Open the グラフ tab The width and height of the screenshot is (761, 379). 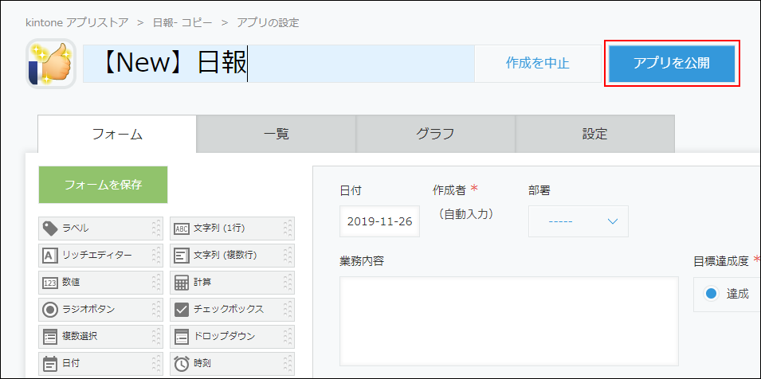point(435,134)
